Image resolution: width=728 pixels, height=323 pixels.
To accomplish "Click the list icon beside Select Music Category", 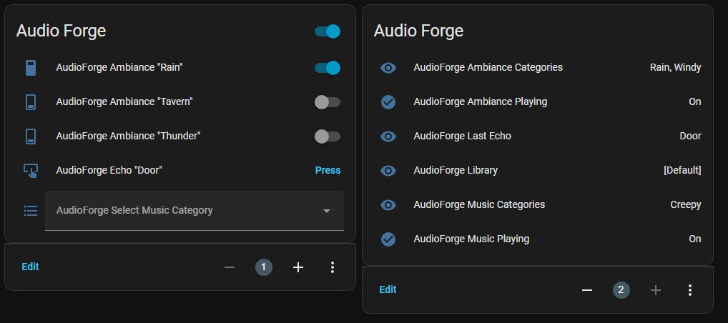I will tap(31, 211).
